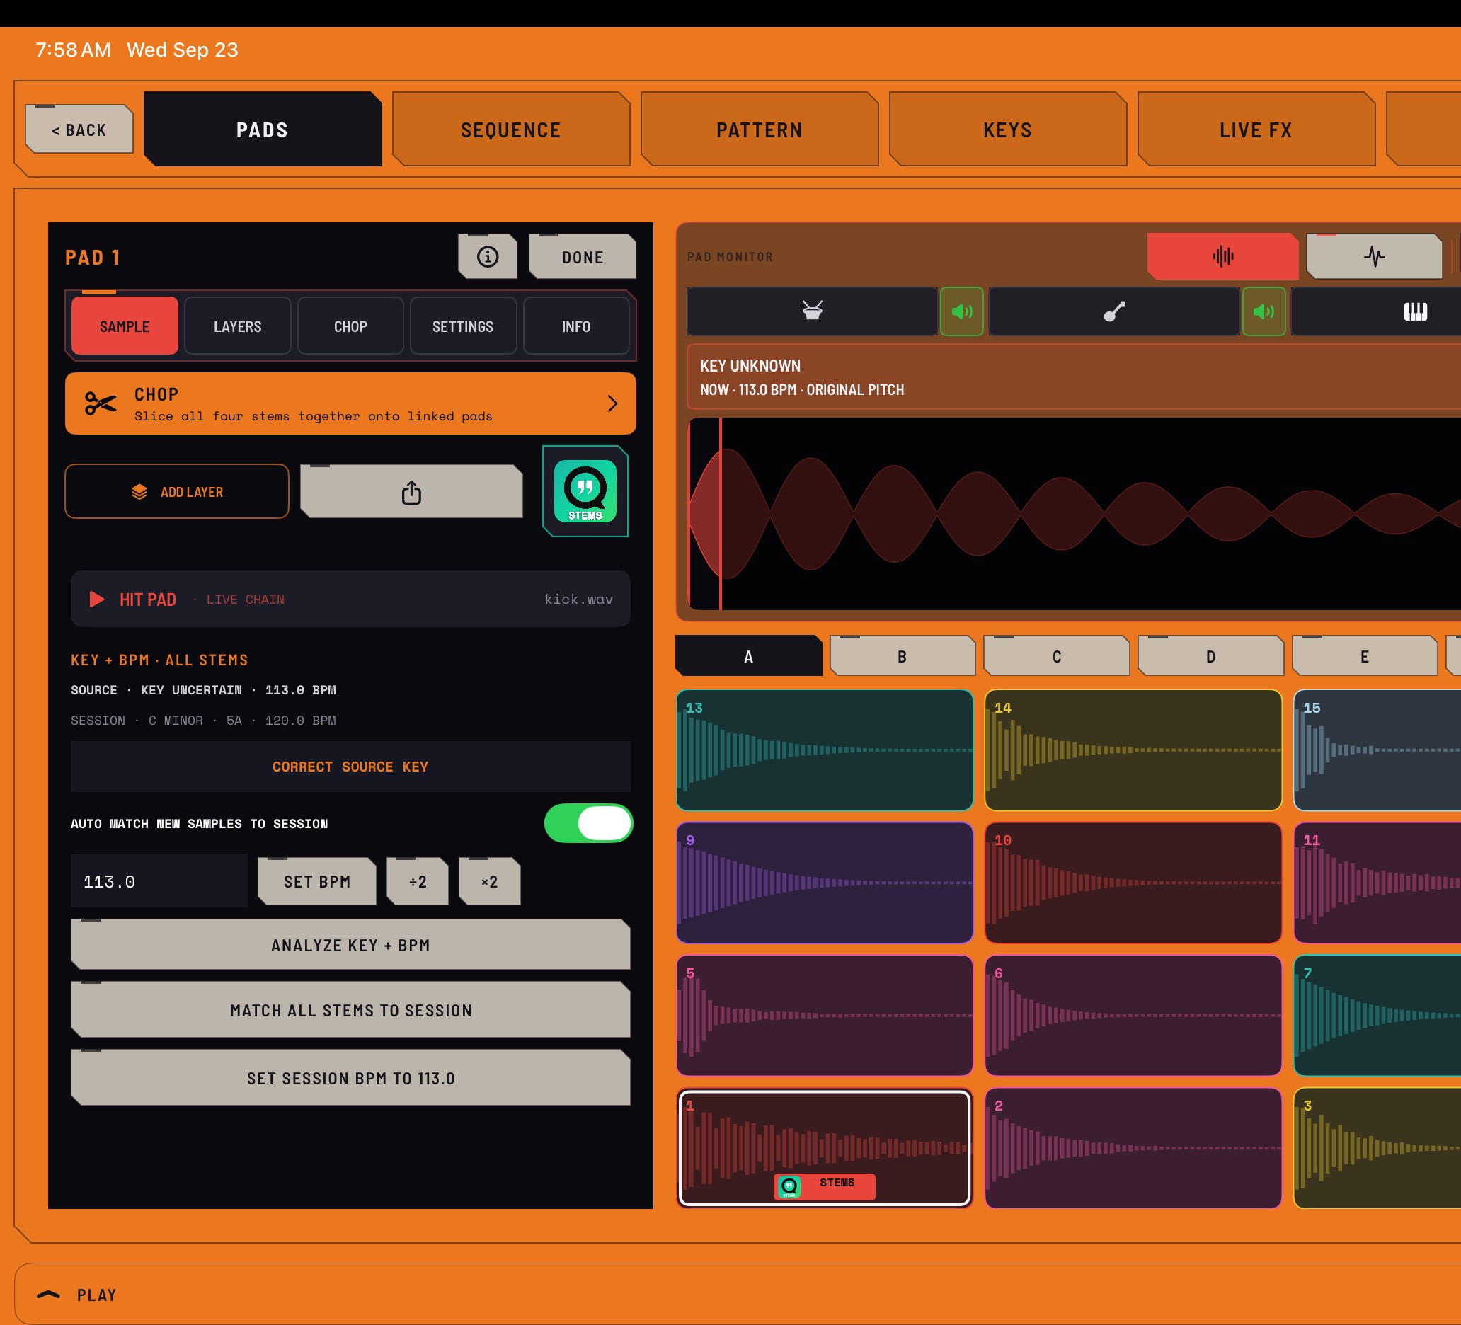Select the Layers sub-tab

[x=238, y=326]
